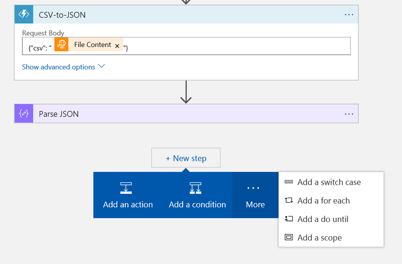
Task: Click inside the Request Body field
Action: coord(236,46)
